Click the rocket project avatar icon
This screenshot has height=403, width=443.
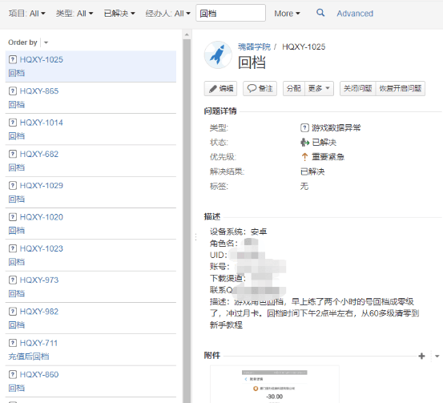click(218, 54)
